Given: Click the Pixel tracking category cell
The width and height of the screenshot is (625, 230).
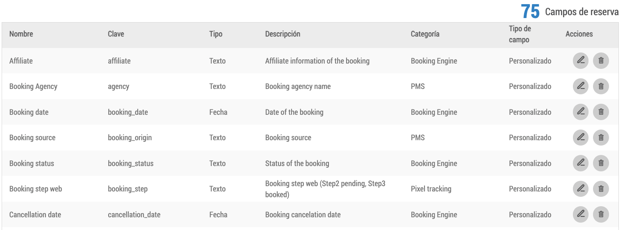Looking at the screenshot, I should point(431,189).
